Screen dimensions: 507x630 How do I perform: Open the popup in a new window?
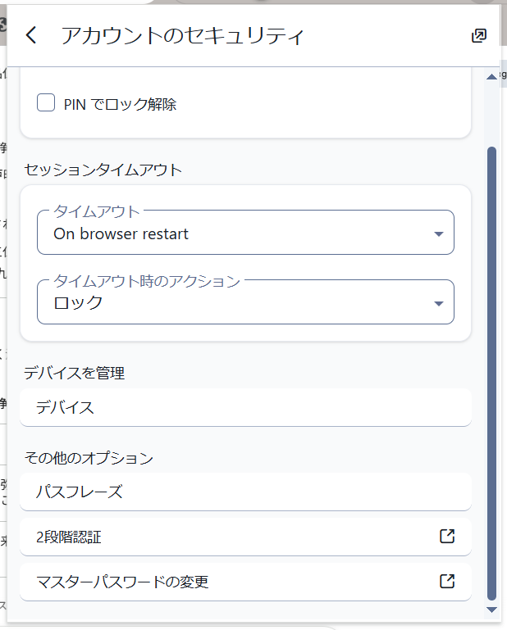(479, 35)
